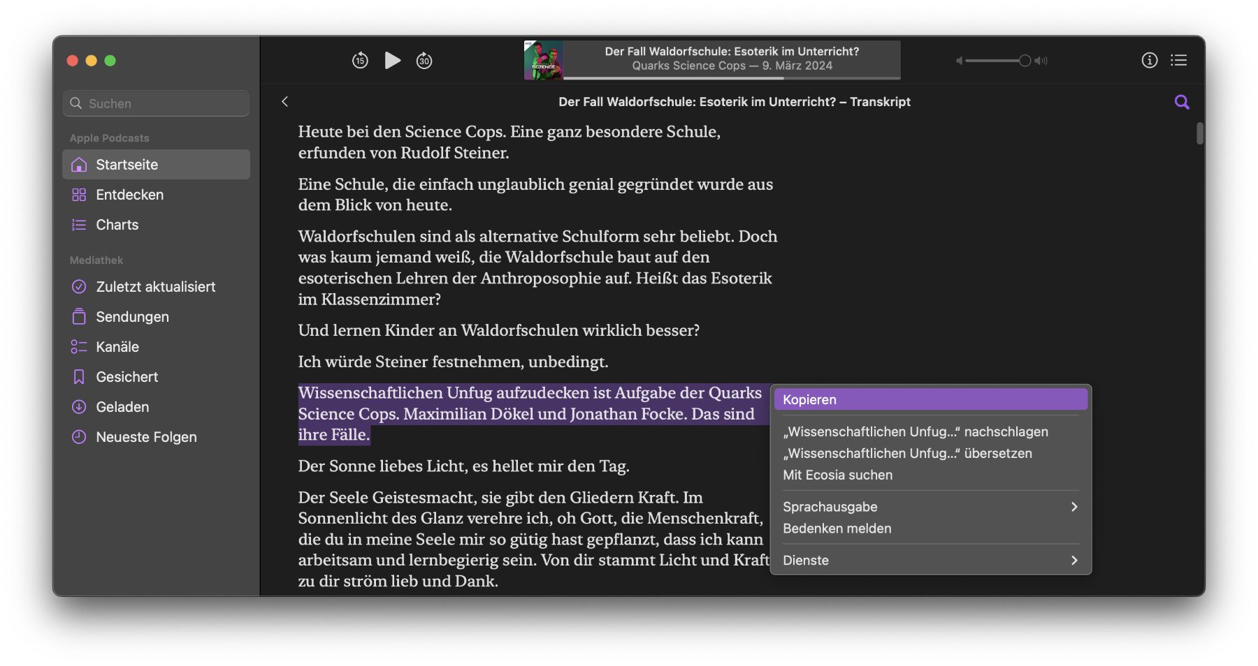1258x666 pixels.
Task: Expand the Dienste submenu
Action: click(930, 561)
